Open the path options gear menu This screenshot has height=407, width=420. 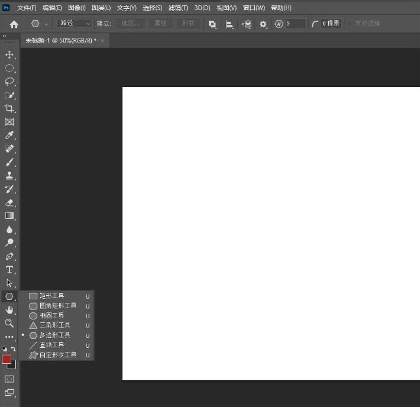263,24
